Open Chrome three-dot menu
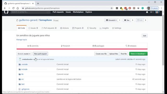This screenshot has height=94, width=167. click(x=161, y=8)
